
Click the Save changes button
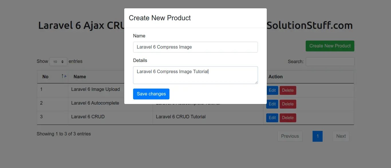coord(151,94)
